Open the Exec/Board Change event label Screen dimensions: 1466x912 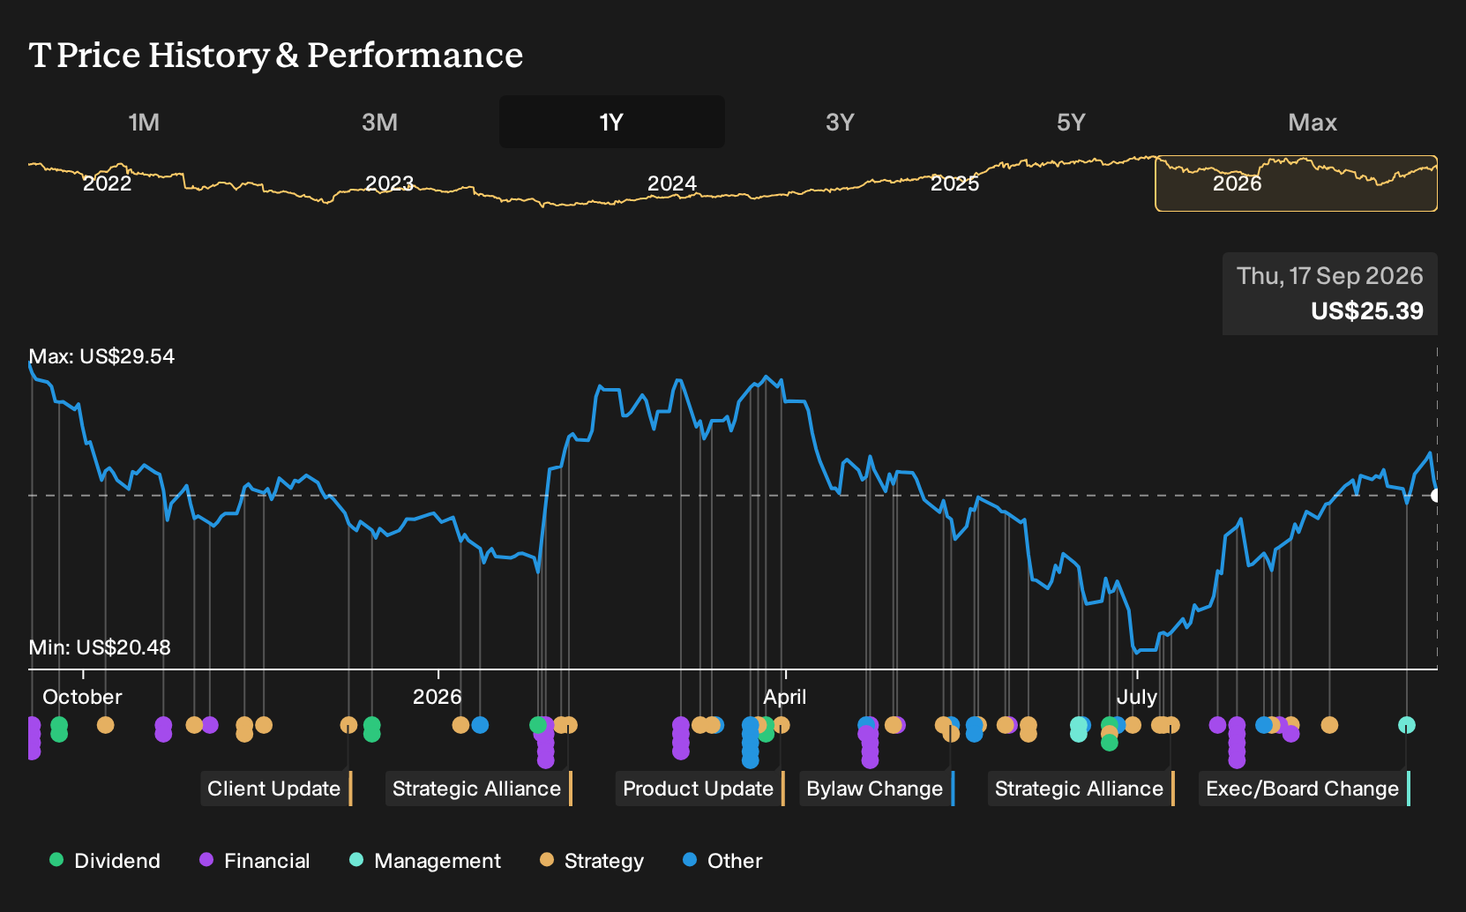(1303, 789)
